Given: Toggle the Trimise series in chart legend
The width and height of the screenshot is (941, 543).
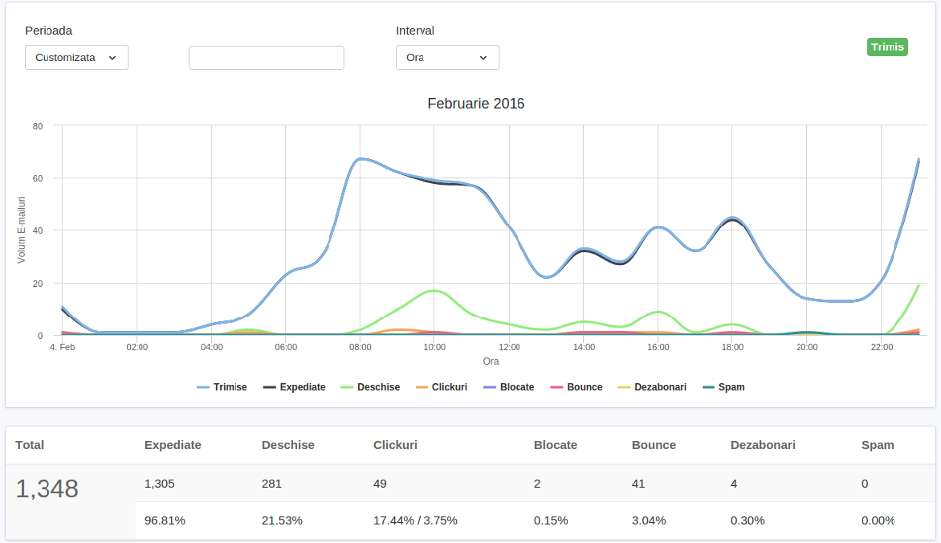Looking at the screenshot, I should 223,387.
